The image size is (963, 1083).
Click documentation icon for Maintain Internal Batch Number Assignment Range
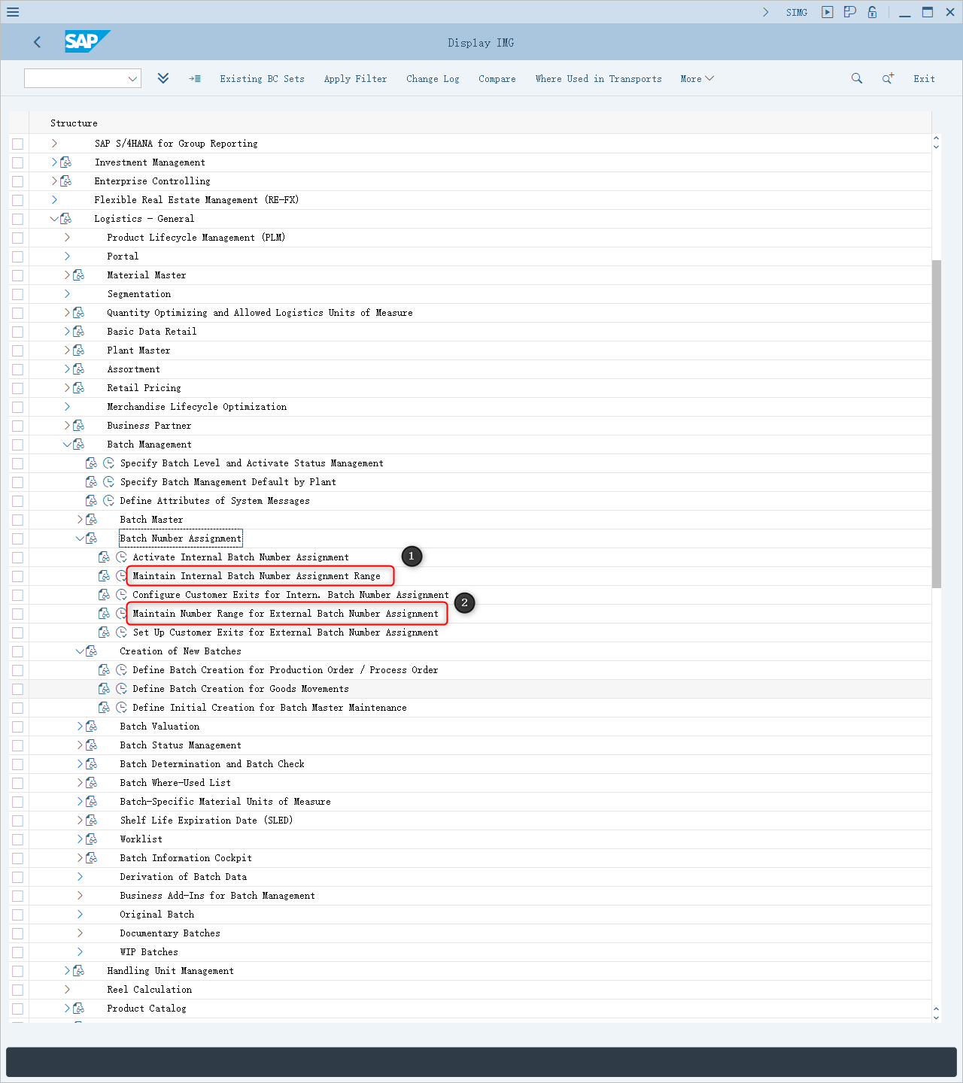tap(105, 576)
